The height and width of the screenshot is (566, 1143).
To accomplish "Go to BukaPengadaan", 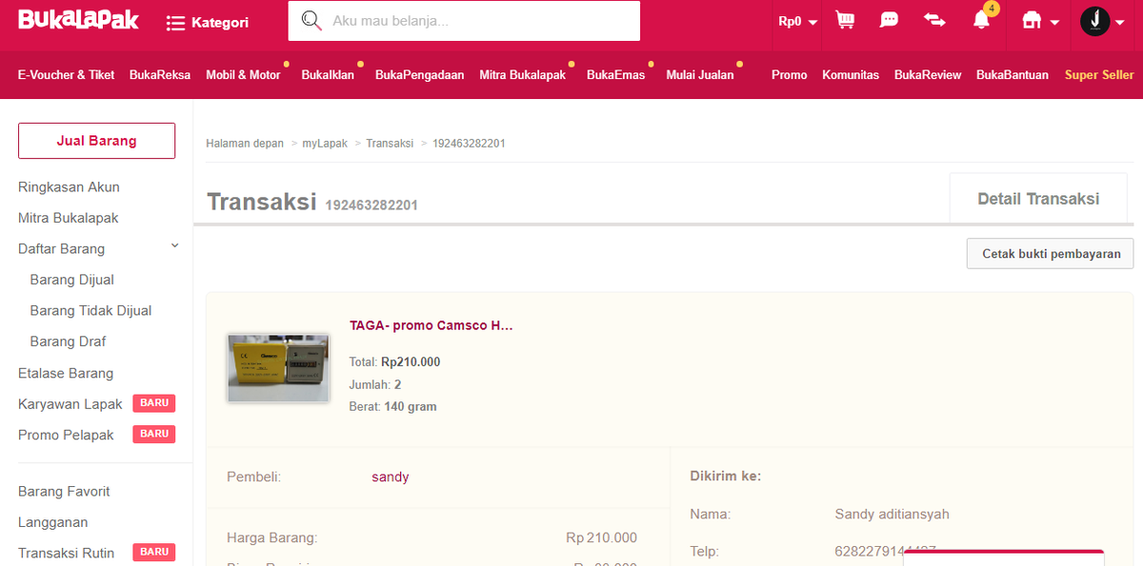I will pyautogui.click(x=420, y=74).
